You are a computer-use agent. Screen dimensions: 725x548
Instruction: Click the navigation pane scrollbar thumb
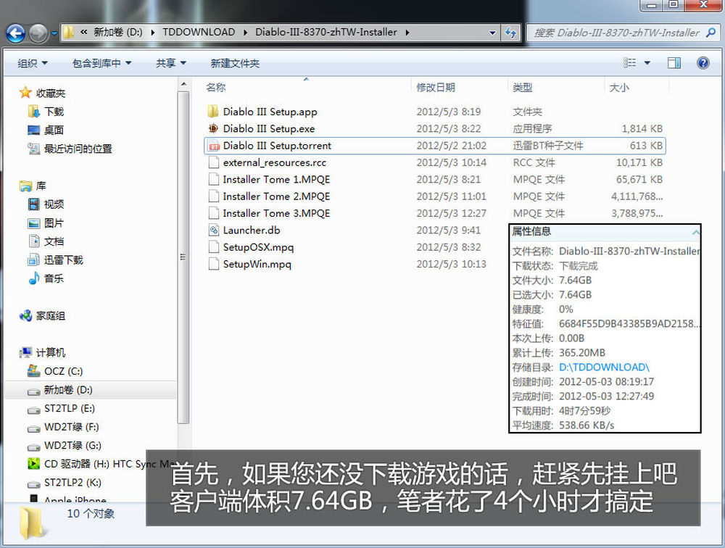(183, 257)
